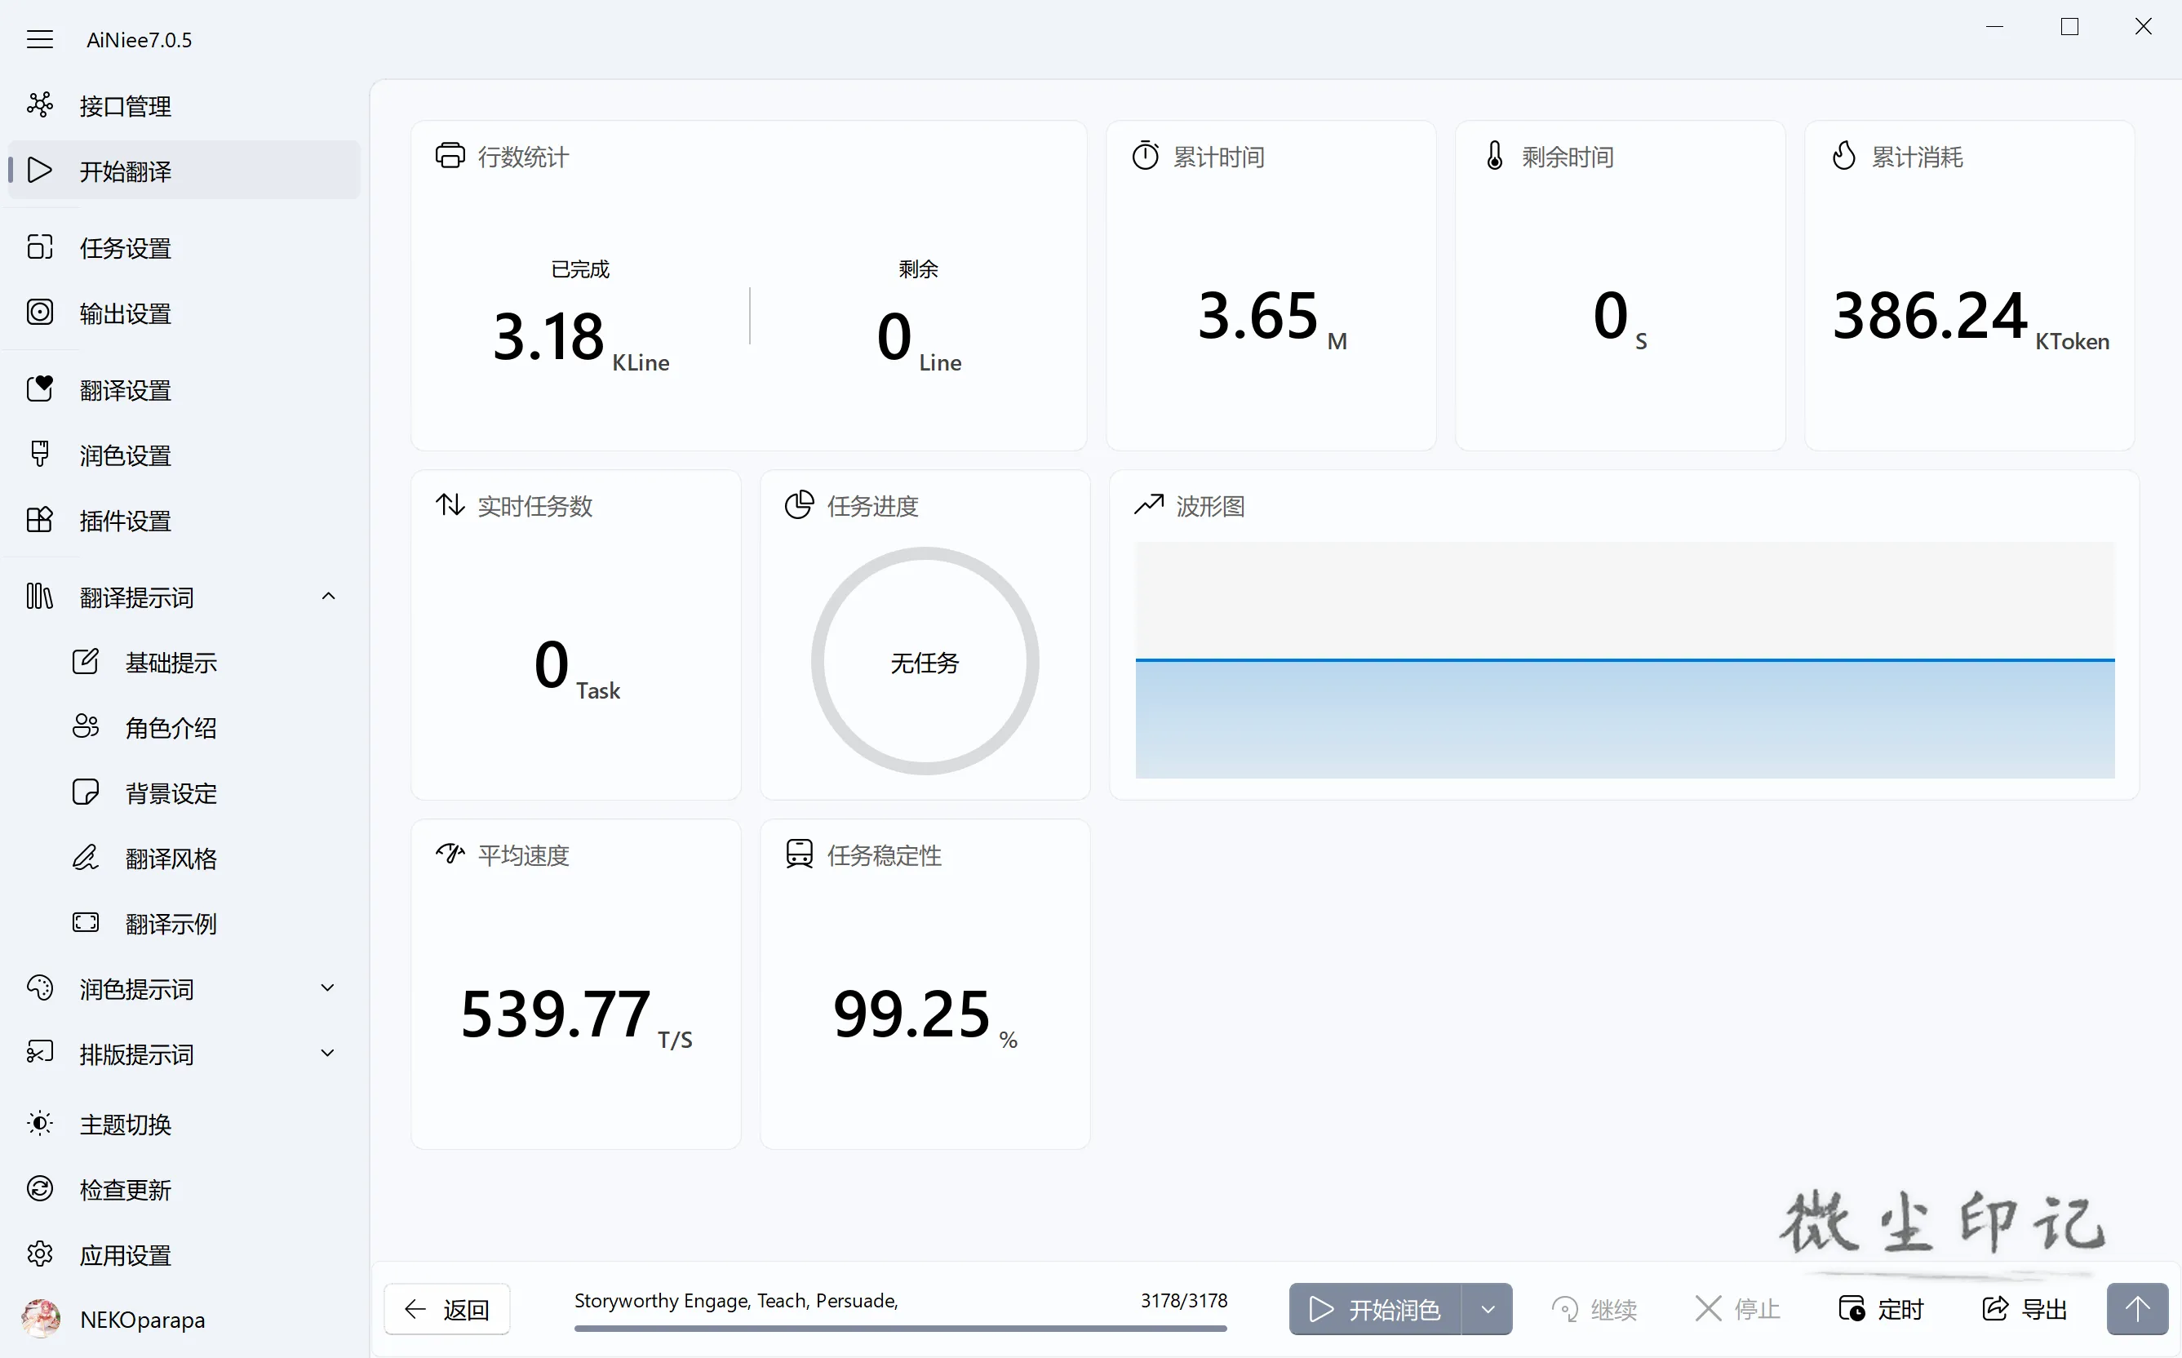2182x1358 pixels.
Task: Click the 基础提示 edit icon
Action: click(x=86, y=661)
